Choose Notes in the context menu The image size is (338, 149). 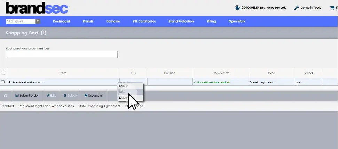pos(130,86)
